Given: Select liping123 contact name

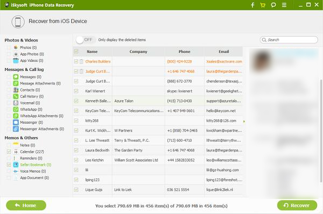Looking at the screenshot, I should click(92, 180).
